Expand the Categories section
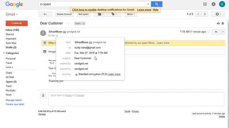Screen dimensions: 229x128 [x=12, y=53]
